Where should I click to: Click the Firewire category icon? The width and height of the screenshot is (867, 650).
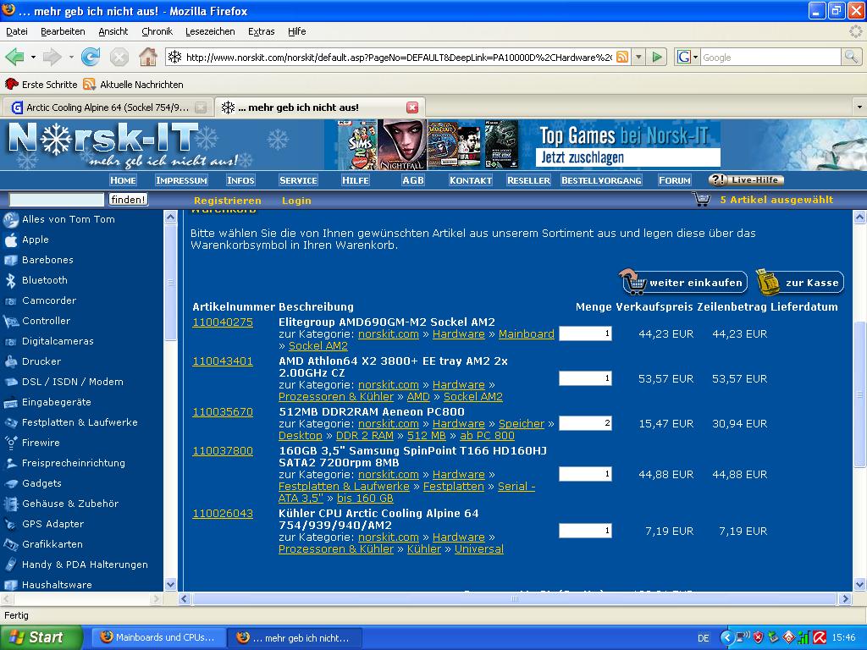tap(11, 443)
